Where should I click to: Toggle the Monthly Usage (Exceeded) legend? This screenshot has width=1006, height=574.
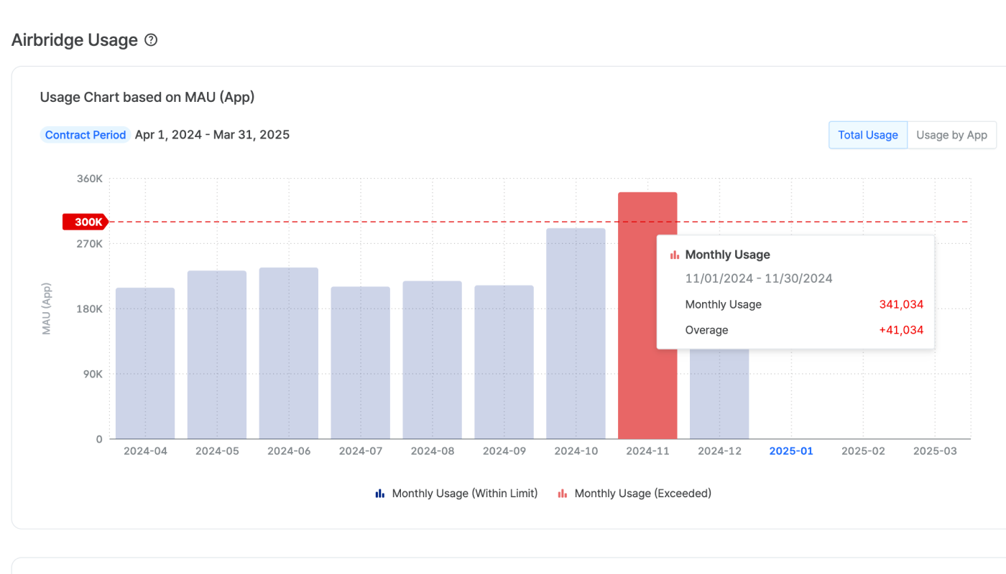[634, 494]
